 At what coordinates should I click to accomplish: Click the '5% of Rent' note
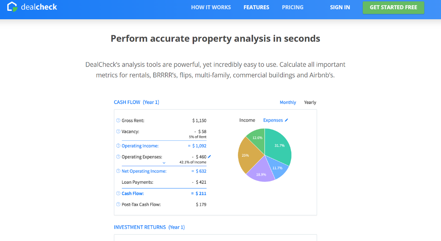[x=197, y=137]
